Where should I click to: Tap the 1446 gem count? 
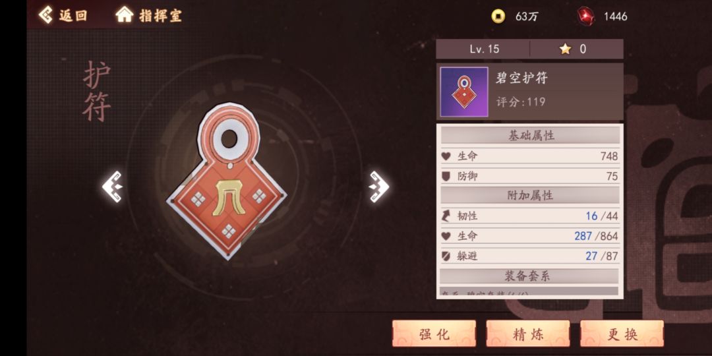pyautogui.click(x=615, y=16)
